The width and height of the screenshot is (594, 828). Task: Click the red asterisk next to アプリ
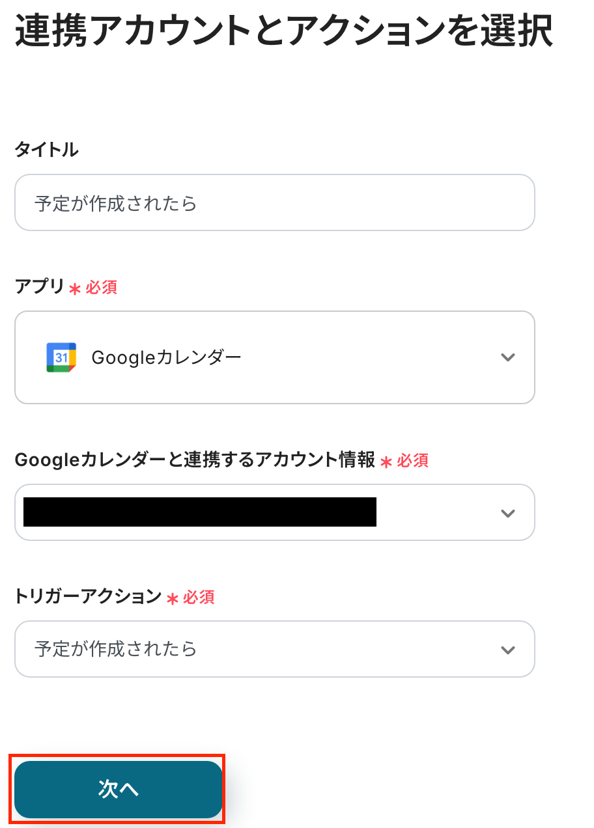coord(75,288)
